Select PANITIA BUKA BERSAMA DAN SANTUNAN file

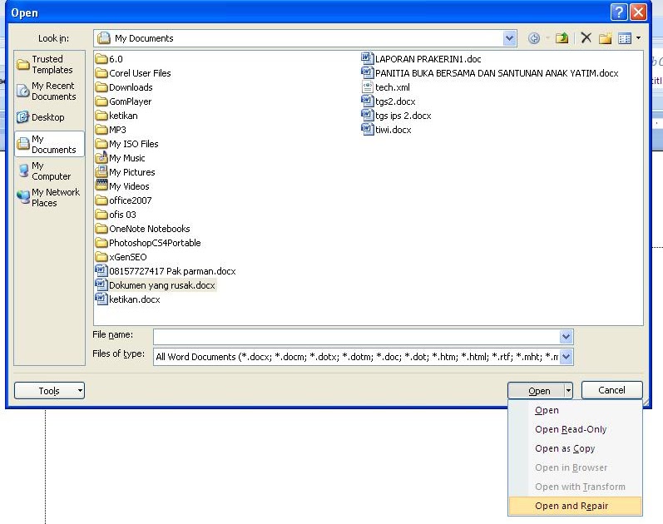(x=490, y=73)
